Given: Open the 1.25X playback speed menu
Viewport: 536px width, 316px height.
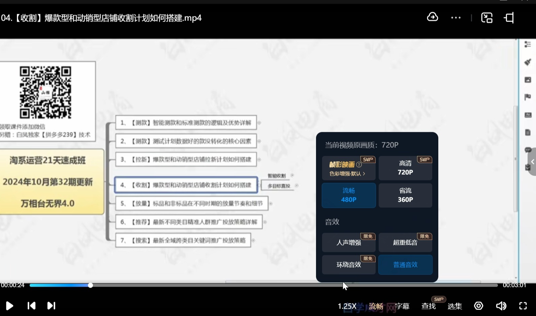Looking at the screenshot, I should pyautogui.click(x=347, y=306).
